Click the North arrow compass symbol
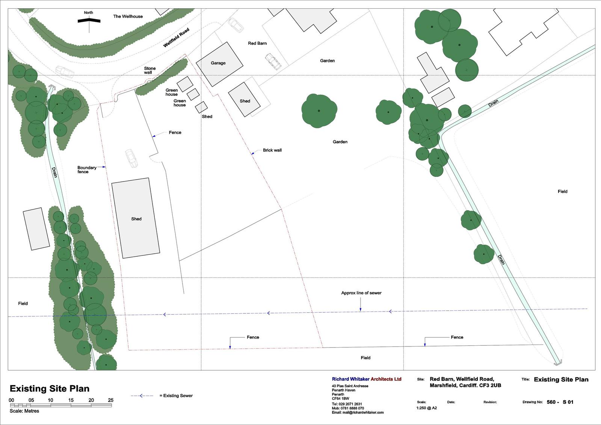The height and width of the screenshot is (425, 601). (x=89, y=21)
